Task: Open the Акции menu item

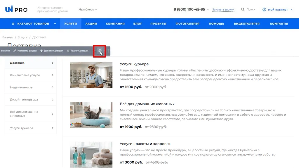Action: (x=91, y=24)
